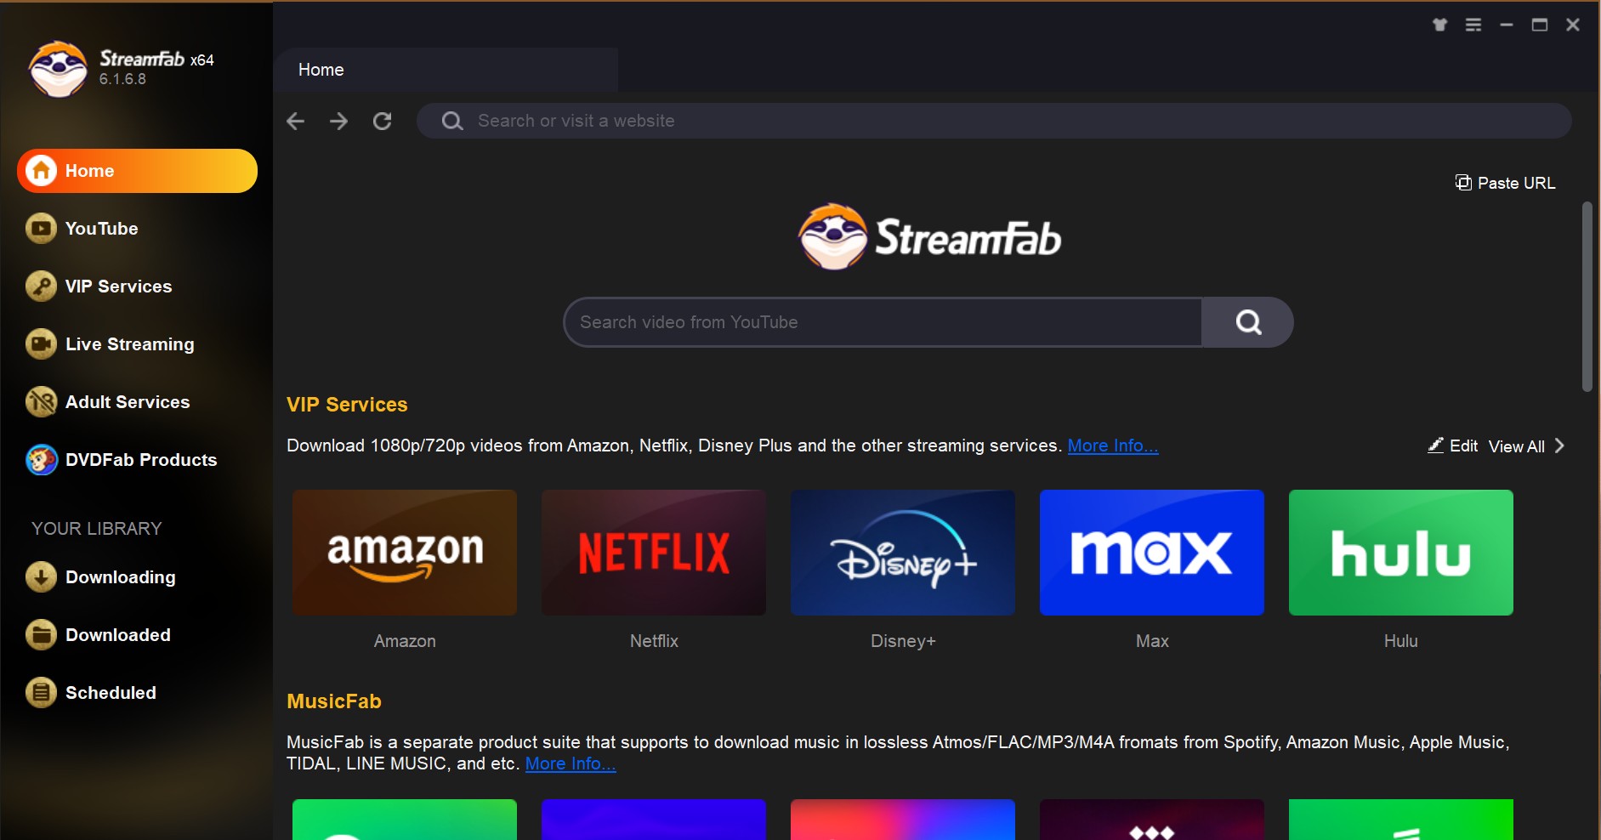This screenshot has width=1601, height=840.
Task: Go back with the left arrow button
Action: (x=296, y=121)
